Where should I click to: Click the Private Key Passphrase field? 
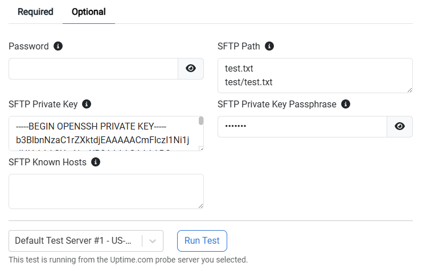click(302, 127)
